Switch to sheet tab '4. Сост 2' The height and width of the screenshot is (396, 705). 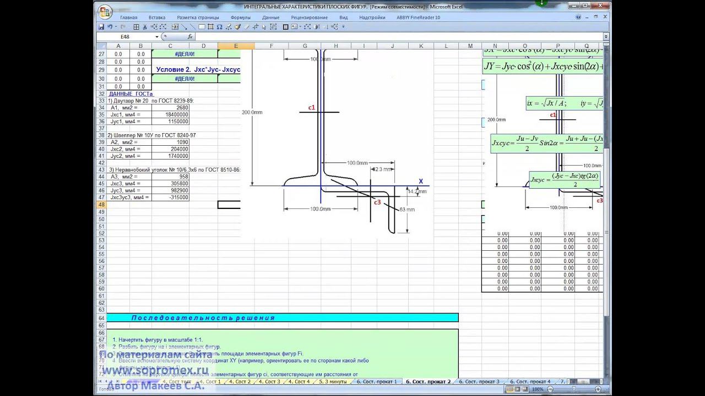point(240,381)
